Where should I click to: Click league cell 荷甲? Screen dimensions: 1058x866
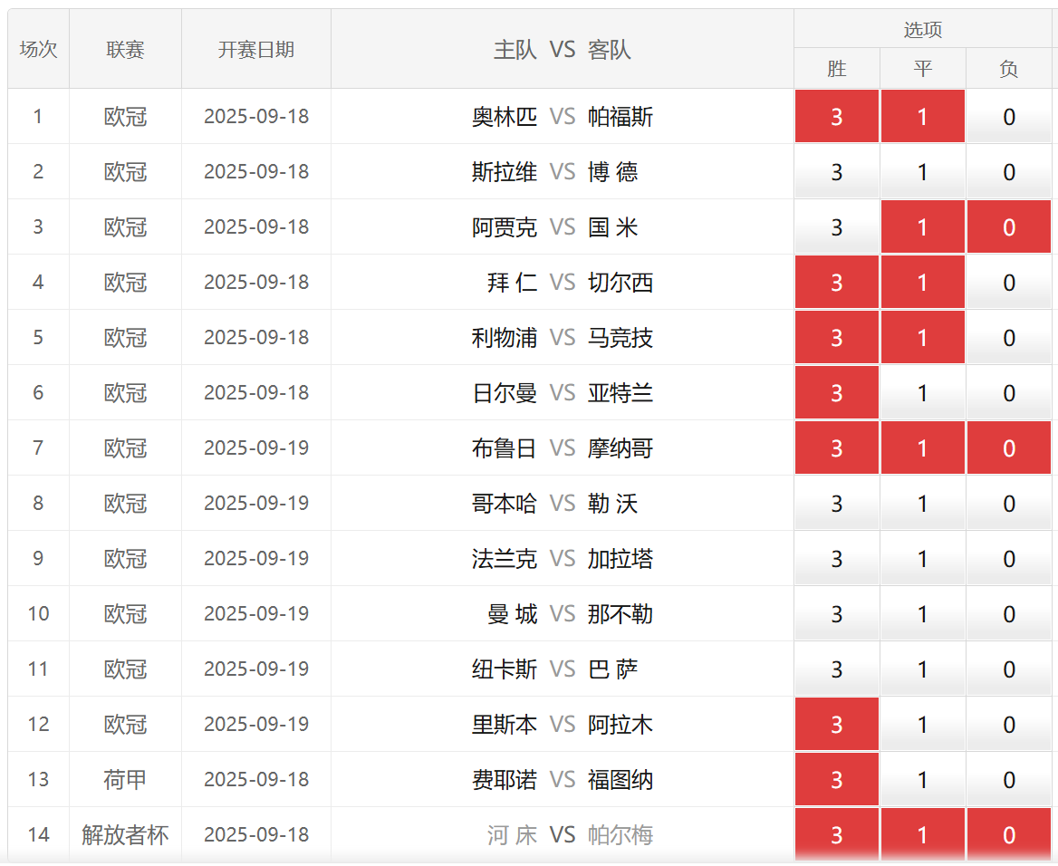(125, 780)
